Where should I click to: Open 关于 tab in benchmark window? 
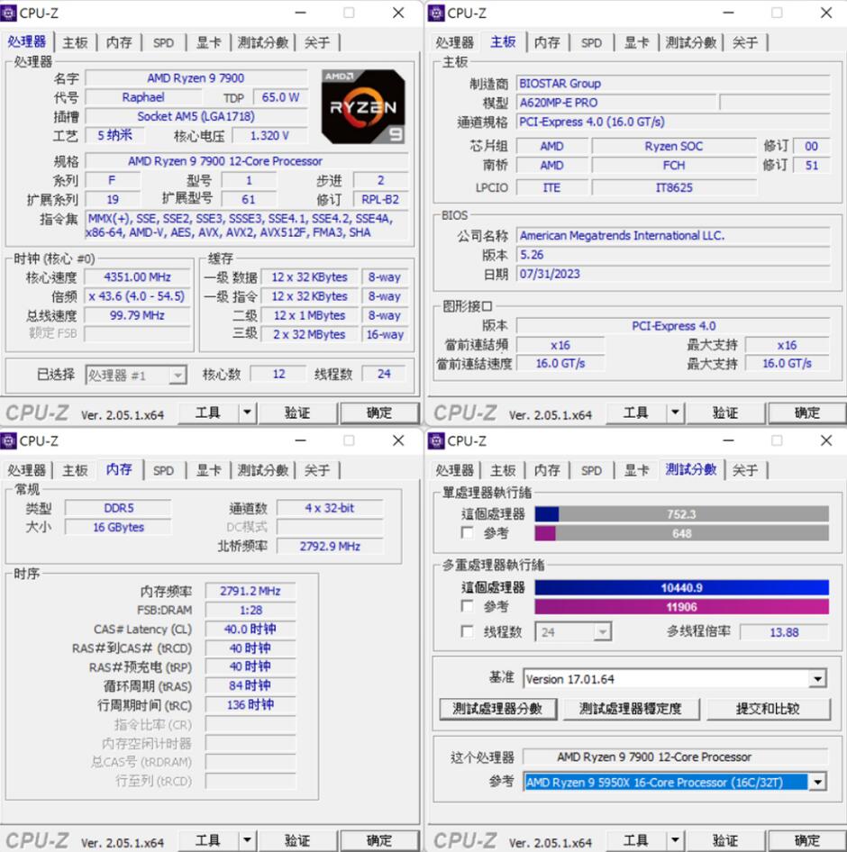click(x=745, y=470)
